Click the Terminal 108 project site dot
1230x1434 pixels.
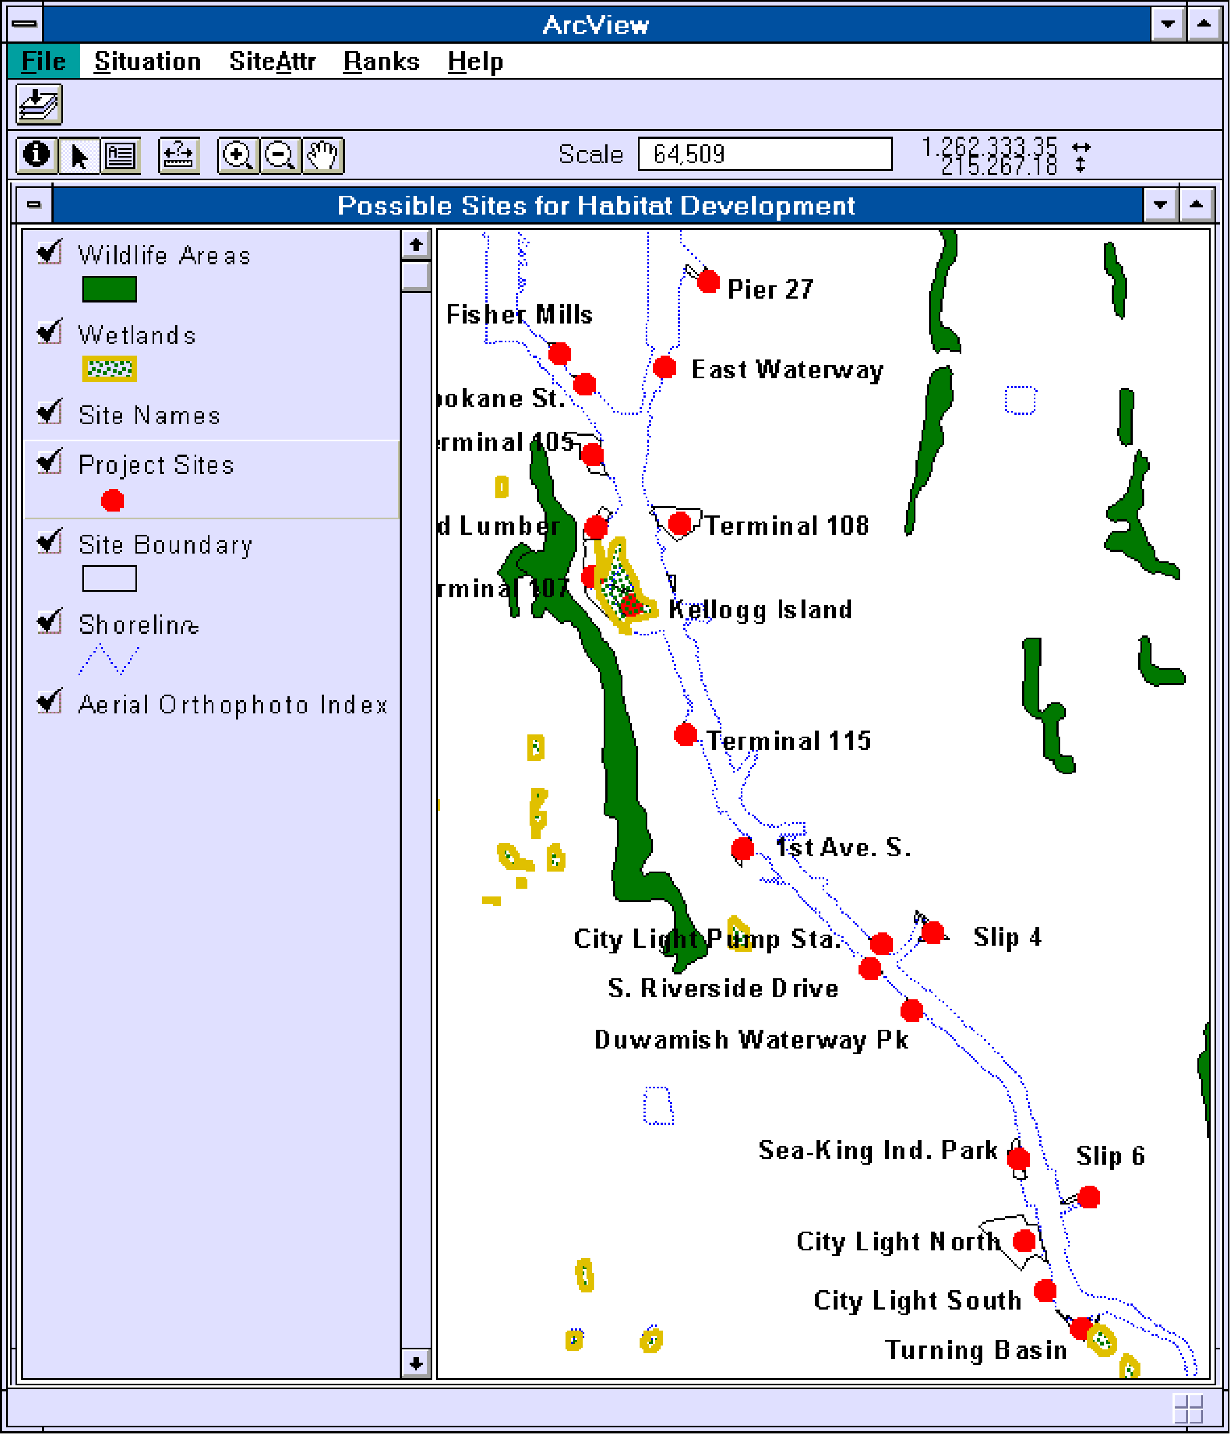click(679, 523)
